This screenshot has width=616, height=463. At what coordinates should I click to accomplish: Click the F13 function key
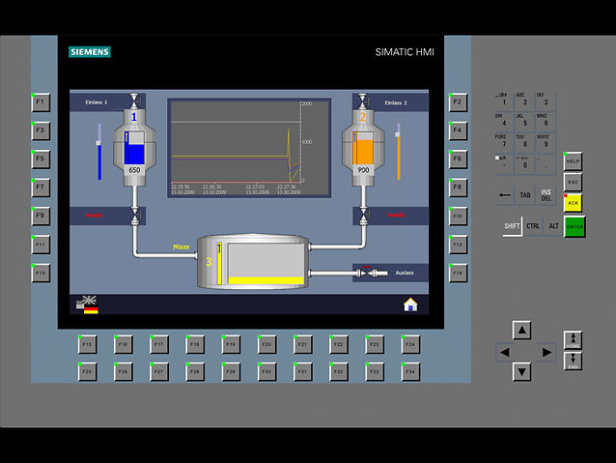pyautogui.click(x=41, y=273)
